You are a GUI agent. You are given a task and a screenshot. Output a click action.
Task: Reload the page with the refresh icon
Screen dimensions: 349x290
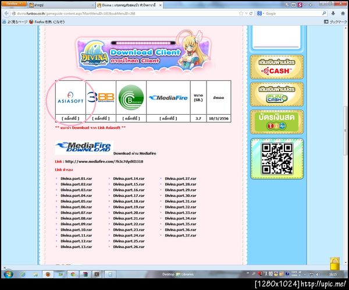251,13
